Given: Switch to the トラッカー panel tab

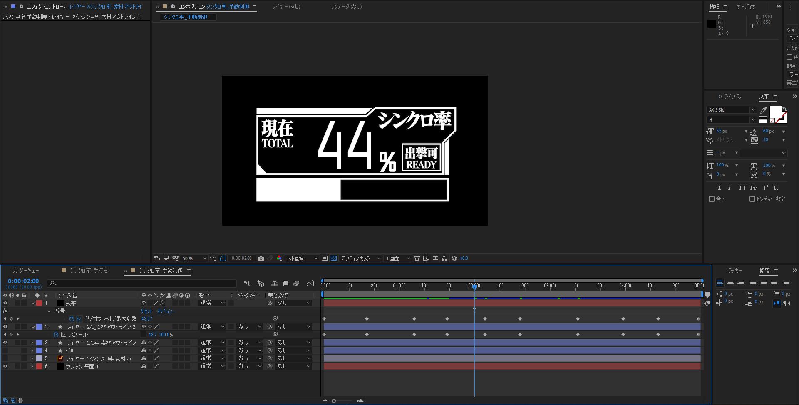Looking at the screenshot, I should [x=734, y=271].
